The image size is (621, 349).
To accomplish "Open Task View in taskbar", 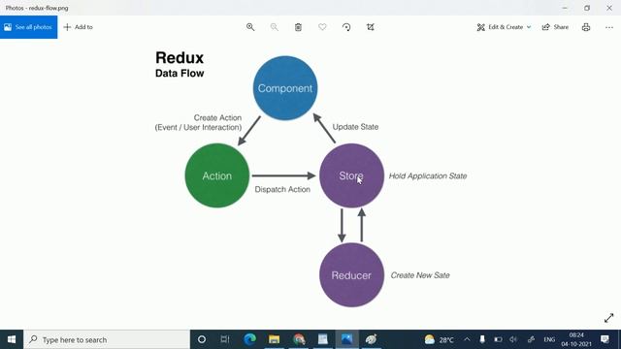I will 225,339.
